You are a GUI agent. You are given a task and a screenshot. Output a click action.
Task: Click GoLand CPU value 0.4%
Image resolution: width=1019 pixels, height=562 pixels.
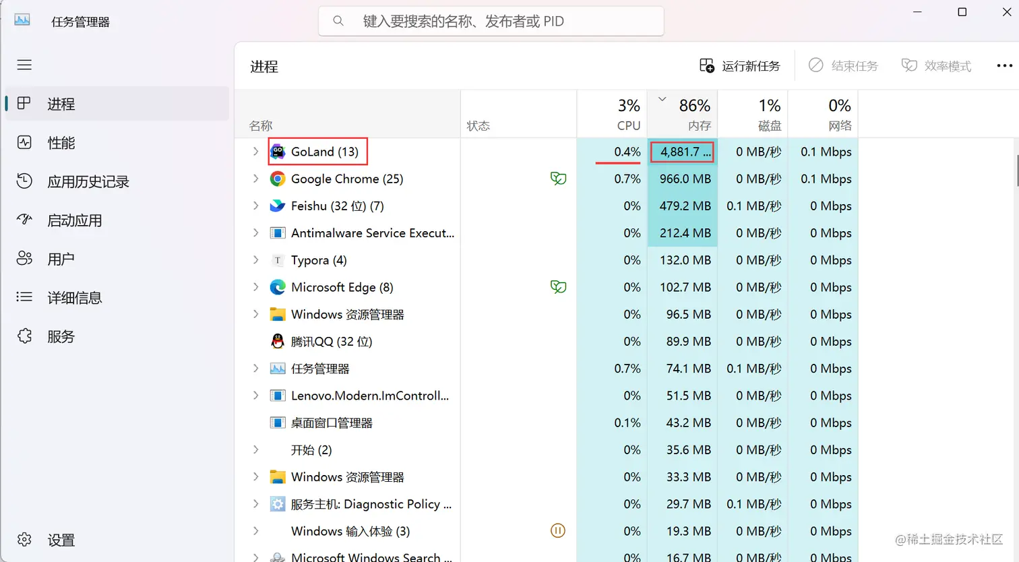pyautogui.click(x=627, y=152)
